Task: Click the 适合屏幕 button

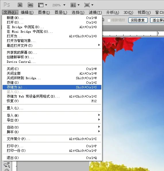Action: click(x=157, y=20)
